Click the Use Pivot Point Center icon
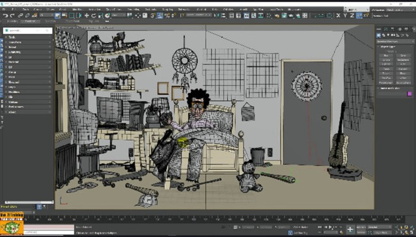Screen dimensions: 416x237 (130, 16)
